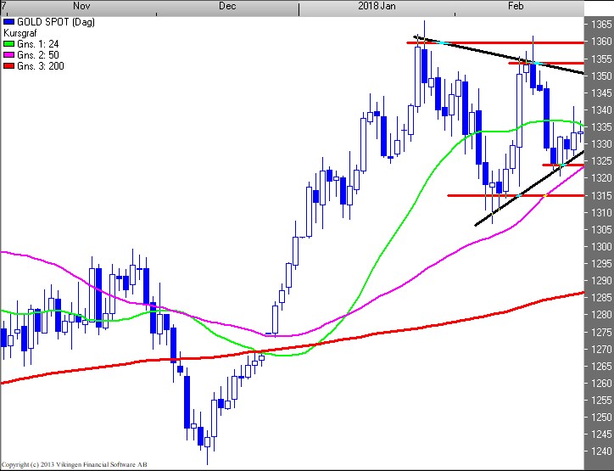This screenshot has width=614, height=471.
Task: Click the blue GOLD SPOT legend swatch
Action: [8, 20]
